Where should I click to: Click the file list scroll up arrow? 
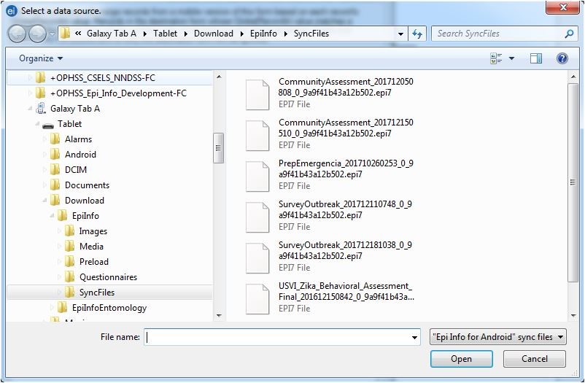point(573,77)
